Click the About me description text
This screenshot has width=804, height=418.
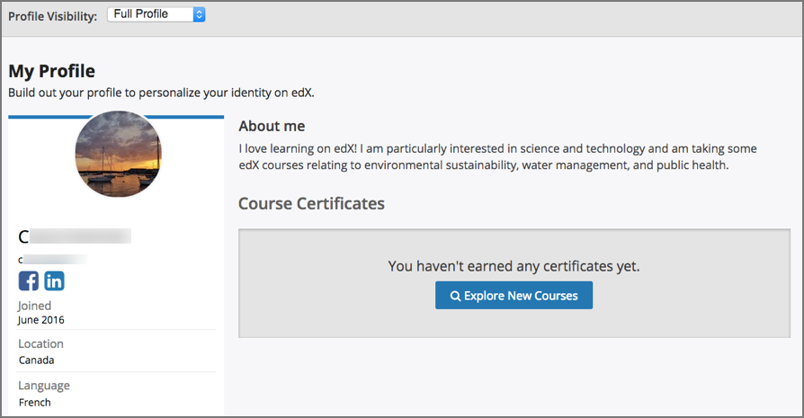[x=497, y=156]
